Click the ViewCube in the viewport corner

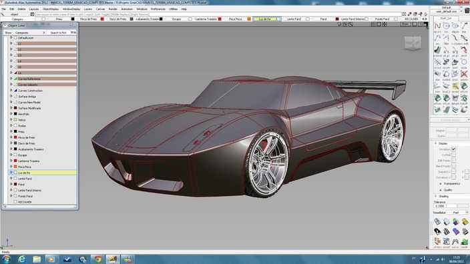[413, 43]
